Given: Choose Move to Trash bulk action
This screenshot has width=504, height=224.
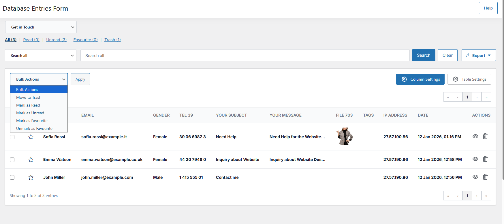Looking at the screenshot, I should coord(29,97).
